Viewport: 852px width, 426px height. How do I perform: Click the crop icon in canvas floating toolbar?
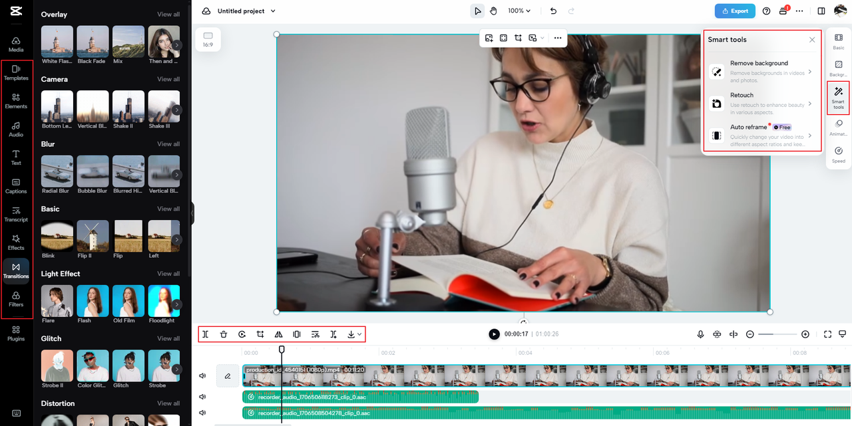[x=518, y=38]
